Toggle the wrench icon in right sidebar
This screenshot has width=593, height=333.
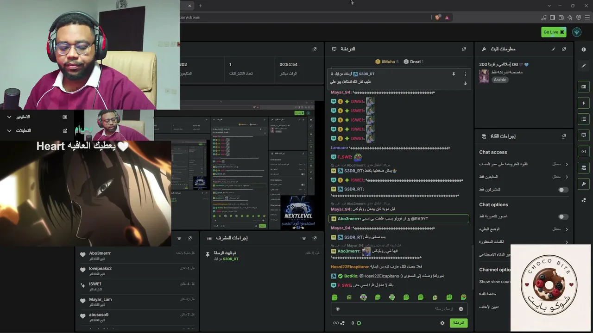pyautogui.click(x=584, y=184)
